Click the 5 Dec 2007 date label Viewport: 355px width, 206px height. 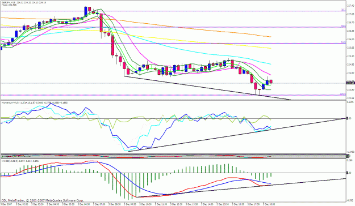6,204
